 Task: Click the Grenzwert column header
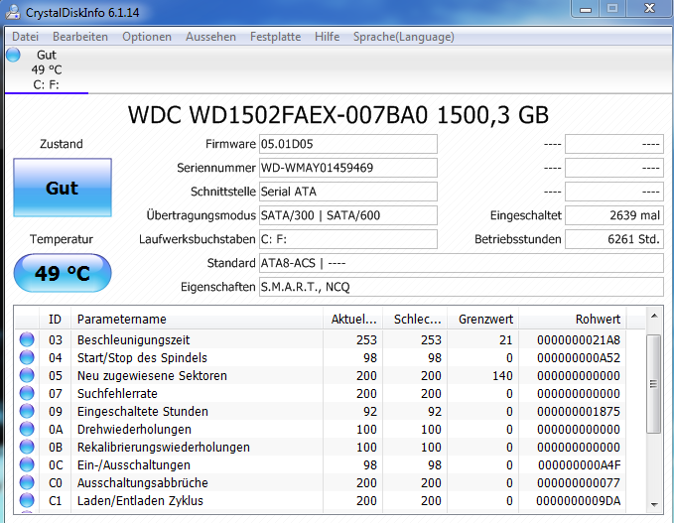(483, 319)
